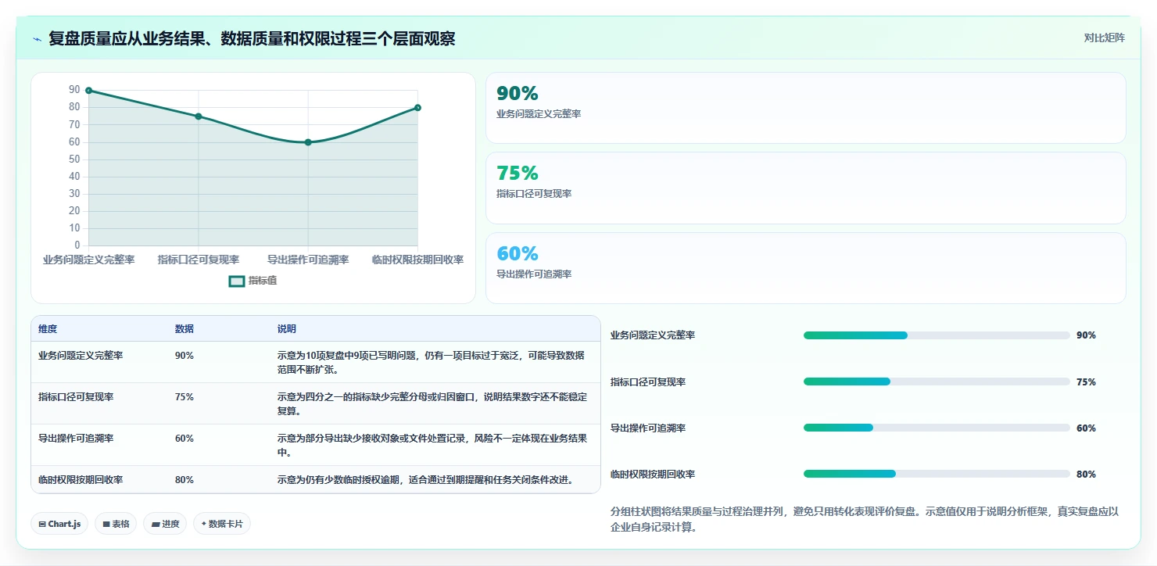The height and width of the screenshot is (566, 1157).
Task: Click 导出操作可追溯率 label in data card
Action: (534, 274)
